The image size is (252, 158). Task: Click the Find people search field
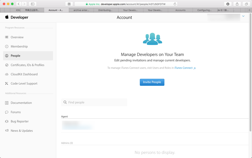pyautogui.click(x=94, y=102)
